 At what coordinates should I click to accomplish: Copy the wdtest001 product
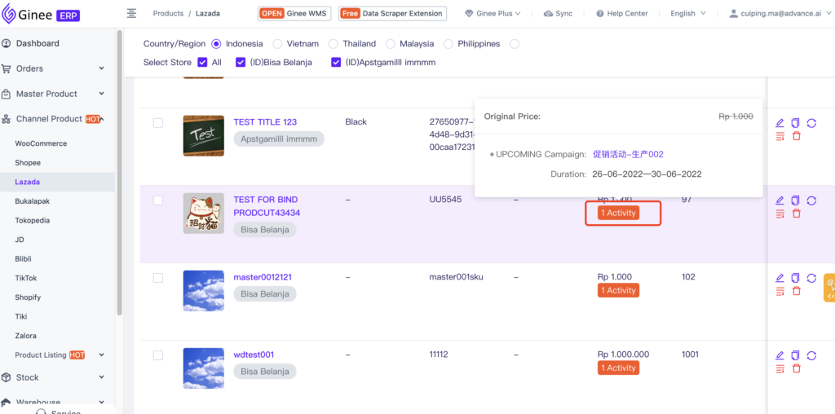796,355
